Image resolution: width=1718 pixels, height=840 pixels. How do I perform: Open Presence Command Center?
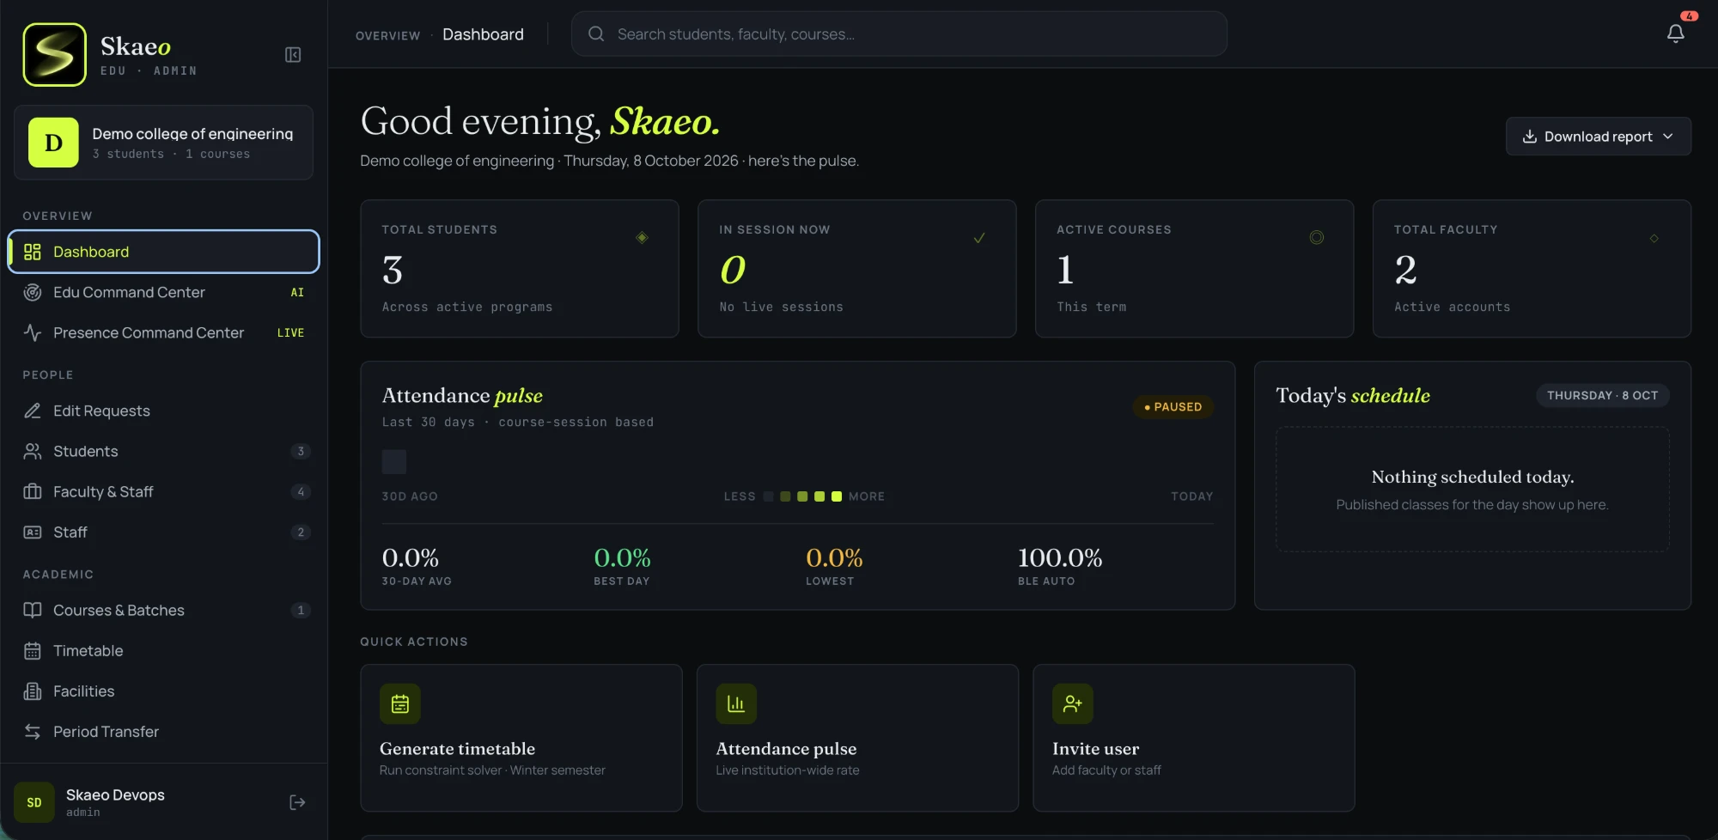coord(163,332)
